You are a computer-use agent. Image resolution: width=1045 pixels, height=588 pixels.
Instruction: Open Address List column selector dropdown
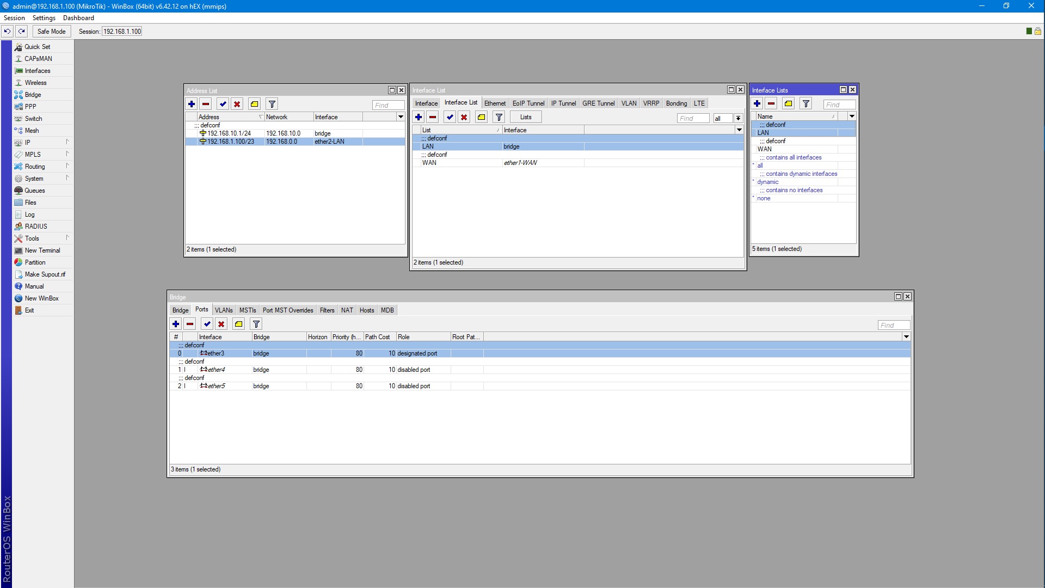401,117
